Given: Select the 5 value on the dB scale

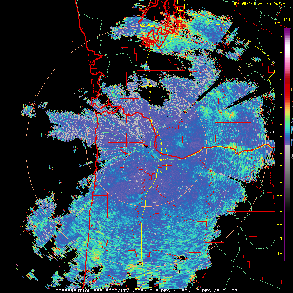Looking at the screenshot, I should (x=281, y=65).
